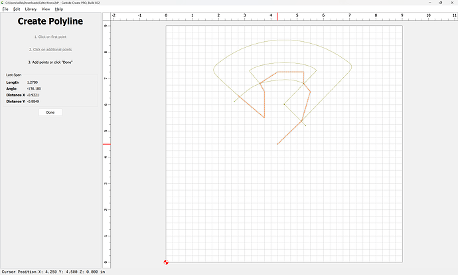
Task: Click the horizontal top segment of orange polyline
Action: [x=290, y=72]
